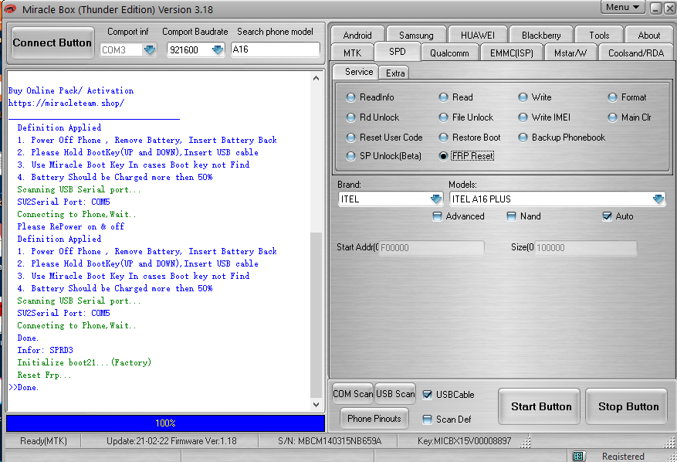This screenshot has height=462, width=677.
Task: Click the S/N status bar entry
Action: 330,441
